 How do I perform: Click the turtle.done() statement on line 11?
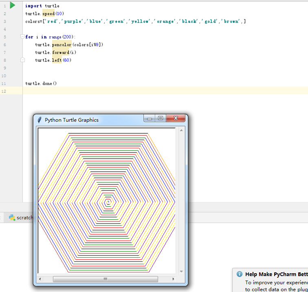[41, 84]
